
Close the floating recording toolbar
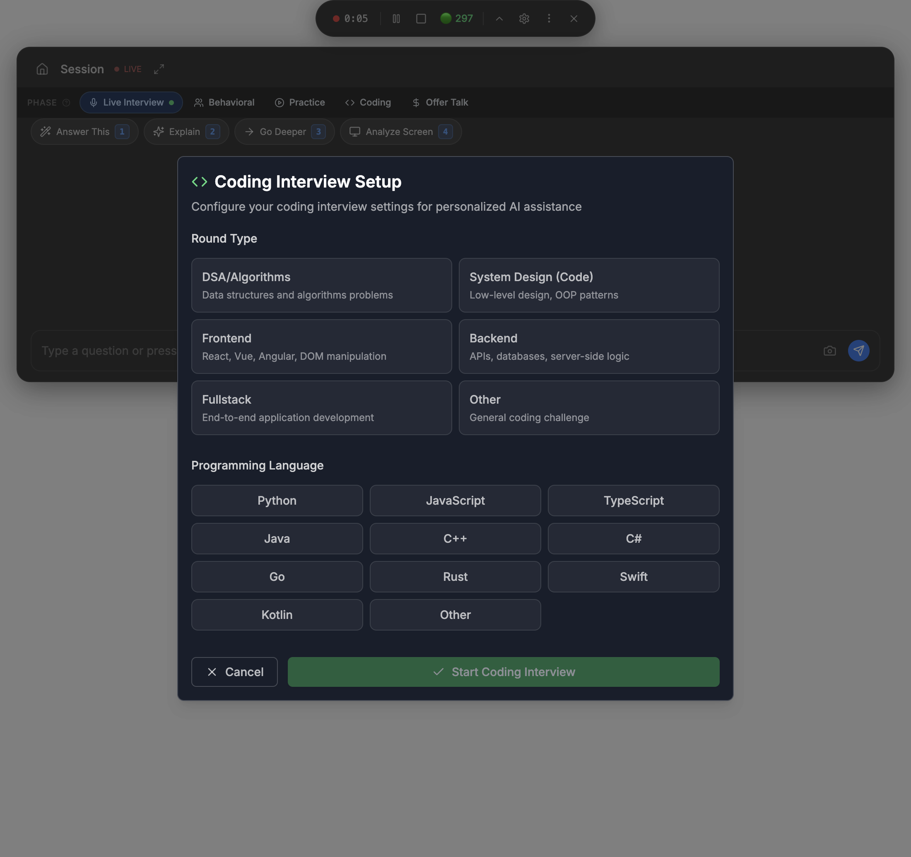click(x=574, y=19)
